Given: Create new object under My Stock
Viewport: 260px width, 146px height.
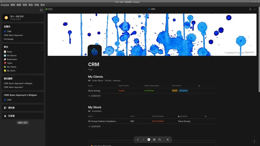Looking at the screenshot, I should click(95, 126).
